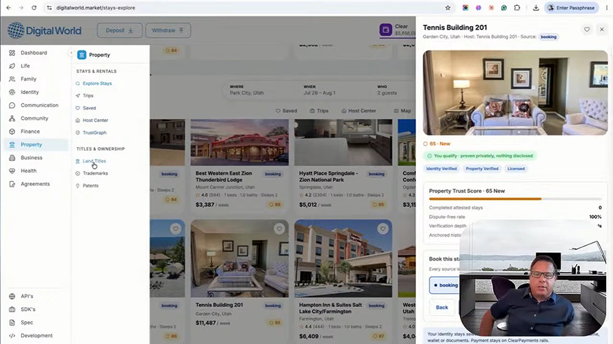Open Explore Stays
This screenshot has height=344, width=613.
pyautogui.click(x=97, y=83)
